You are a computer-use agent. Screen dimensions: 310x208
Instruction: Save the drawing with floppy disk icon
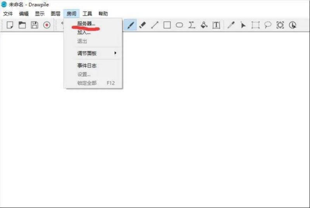[x=34, y=25]
